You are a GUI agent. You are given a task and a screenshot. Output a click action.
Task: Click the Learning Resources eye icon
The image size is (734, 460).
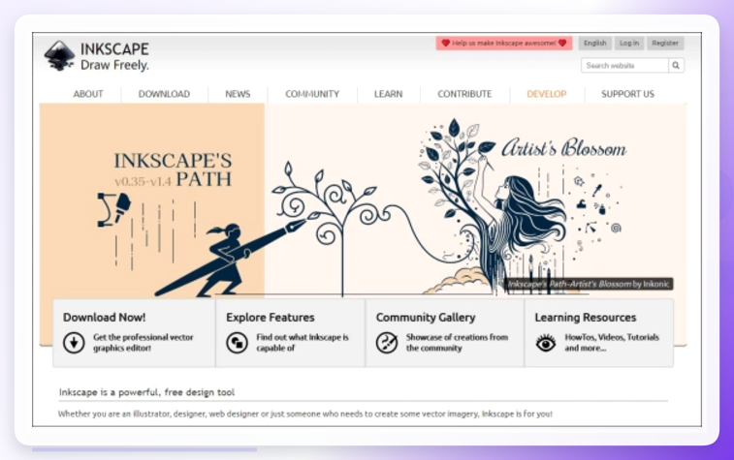(x=546, y=343)
